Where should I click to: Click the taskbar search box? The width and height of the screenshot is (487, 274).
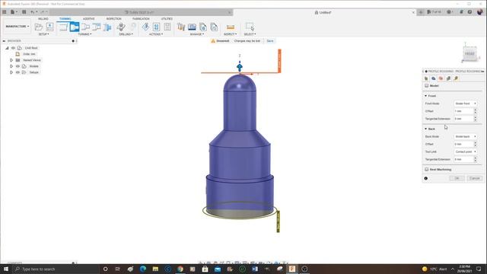pos(56,269)
